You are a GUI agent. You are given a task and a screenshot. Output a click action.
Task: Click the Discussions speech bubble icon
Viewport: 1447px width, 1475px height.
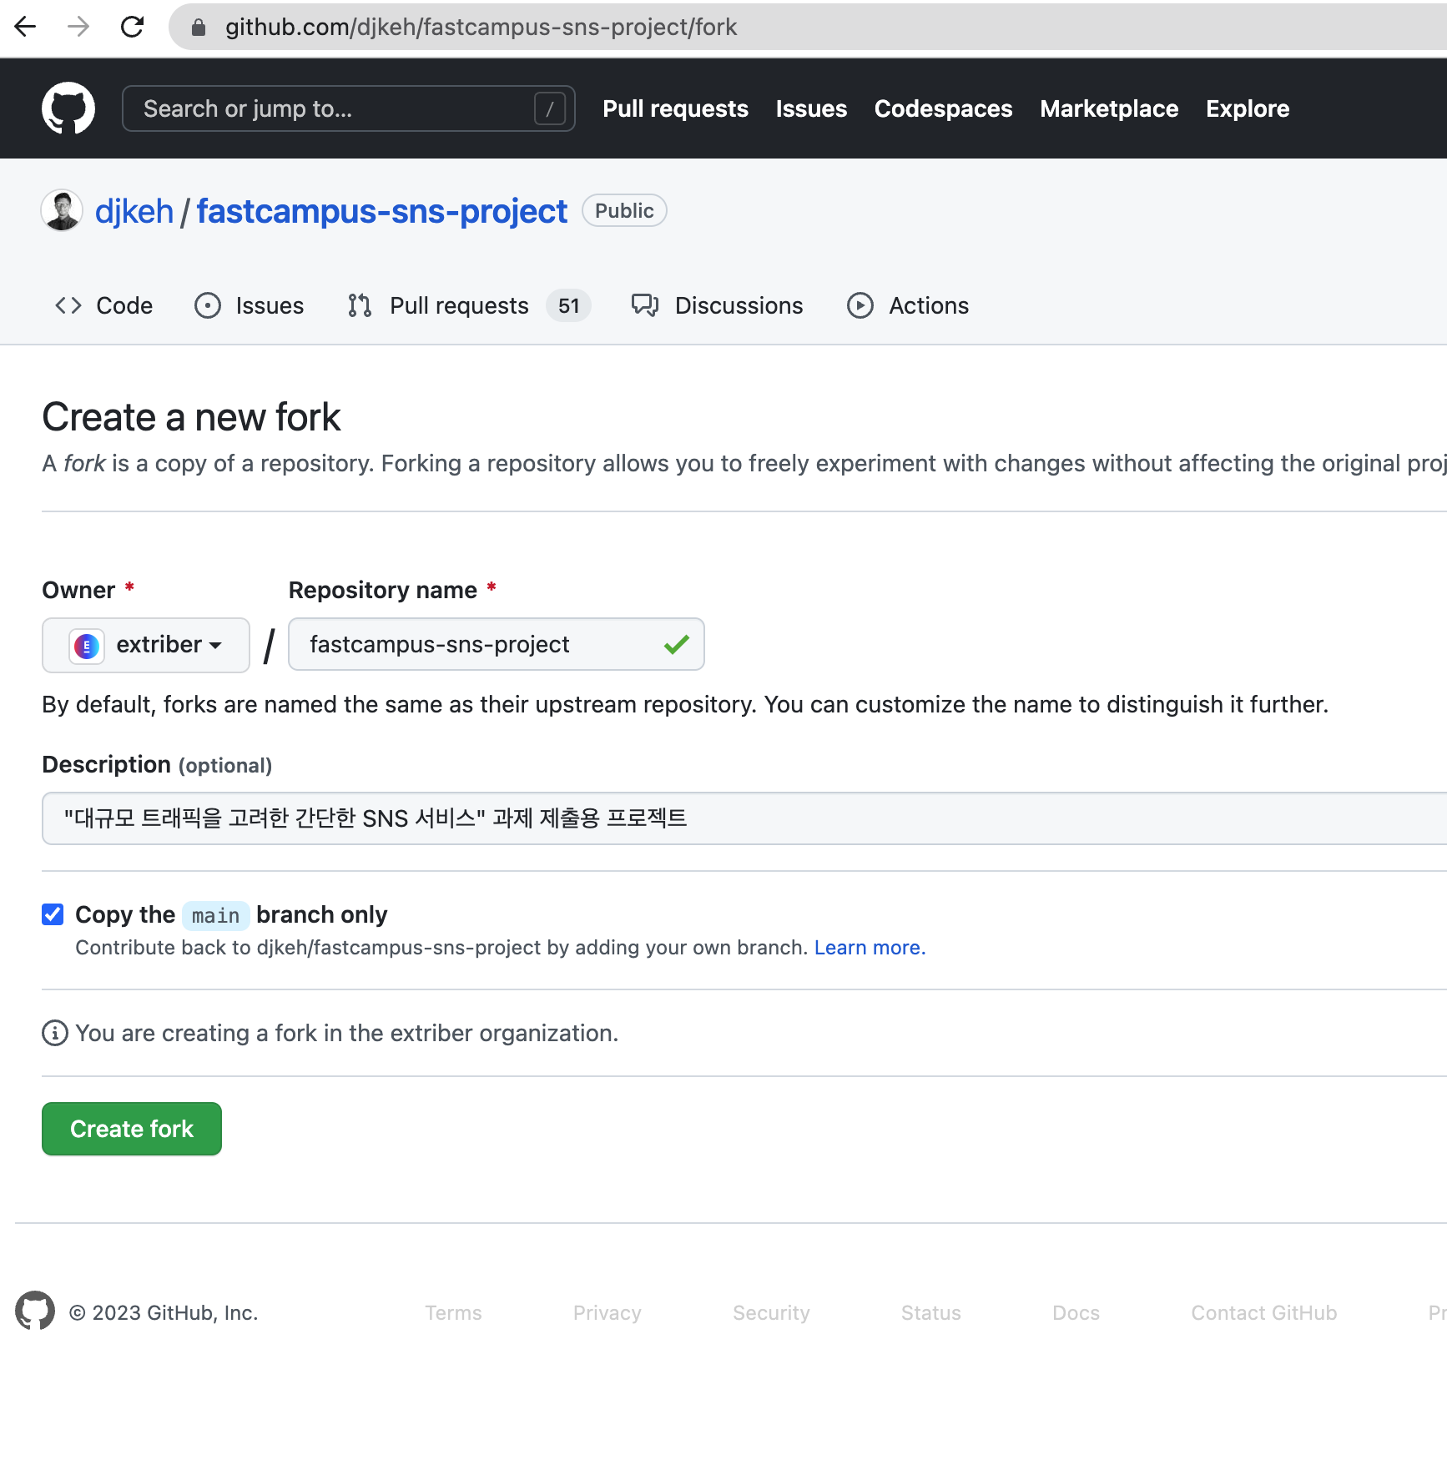point(644,305)
